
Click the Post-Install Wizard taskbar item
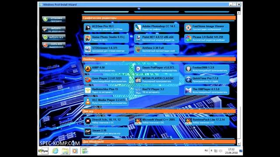85,151
